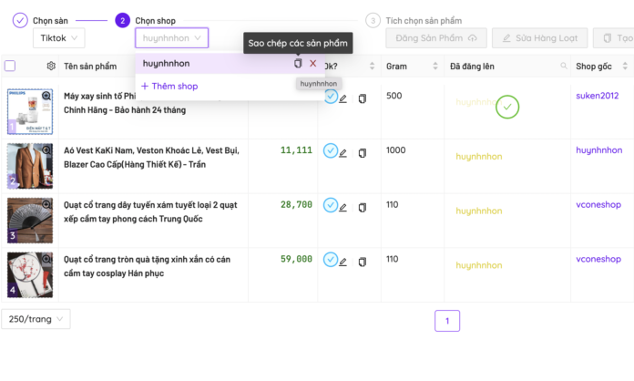This screenshot has height=381, width=634.
Task: Expand the Chọn shop huynhnhon combo box
Action: point(171,38)
